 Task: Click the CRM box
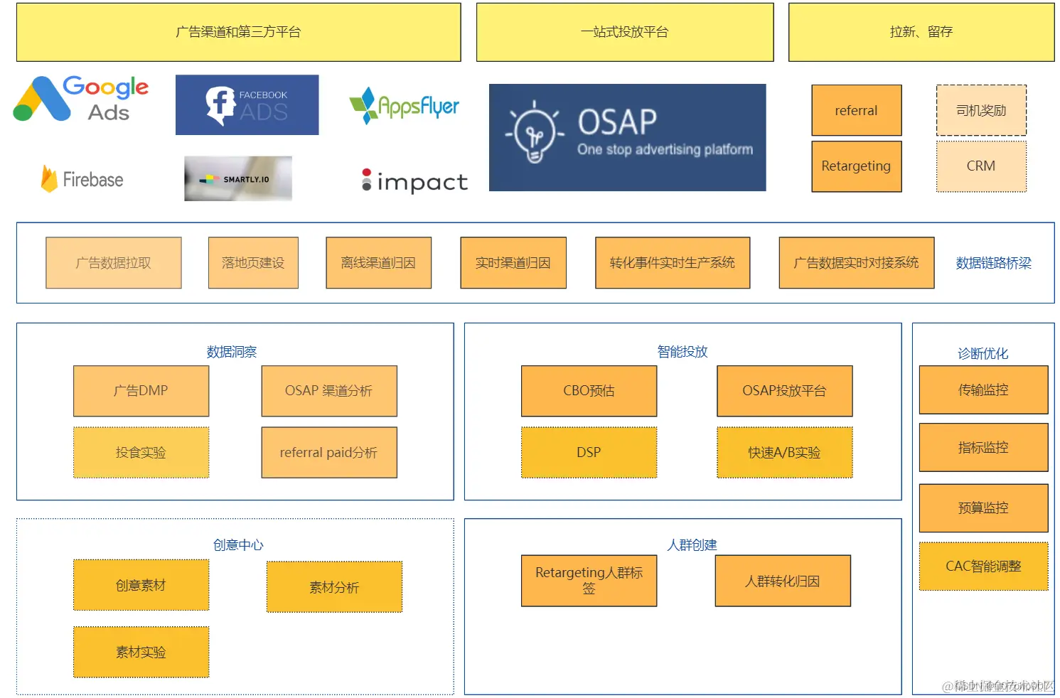(981, 166)
